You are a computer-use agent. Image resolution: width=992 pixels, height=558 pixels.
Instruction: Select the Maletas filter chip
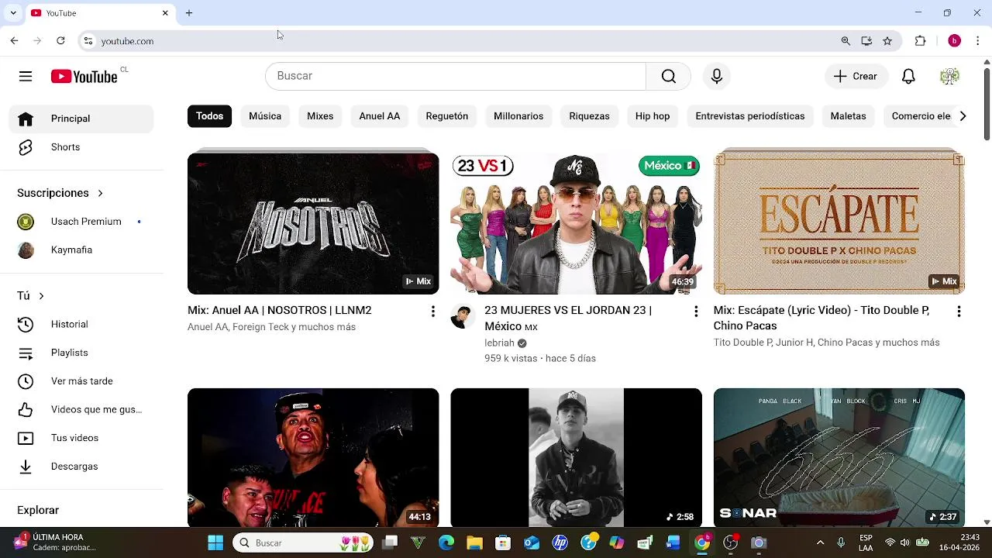(848, 116)
